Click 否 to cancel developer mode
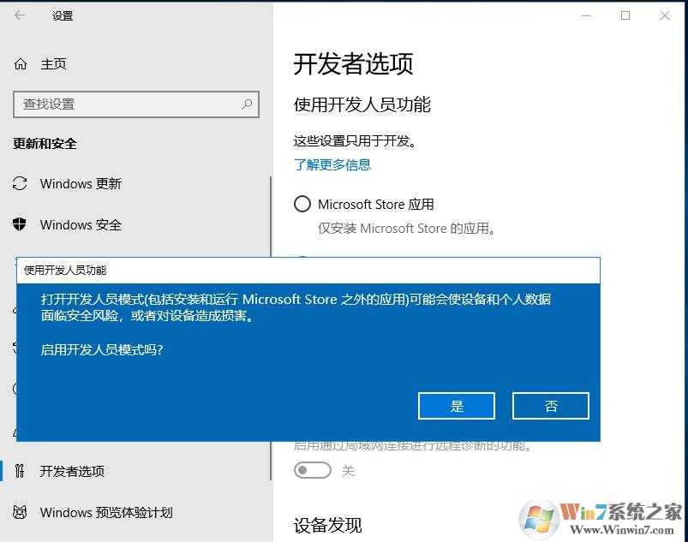Screen dimensions: 688x542 pyautogui.click(x=551, y=406)
